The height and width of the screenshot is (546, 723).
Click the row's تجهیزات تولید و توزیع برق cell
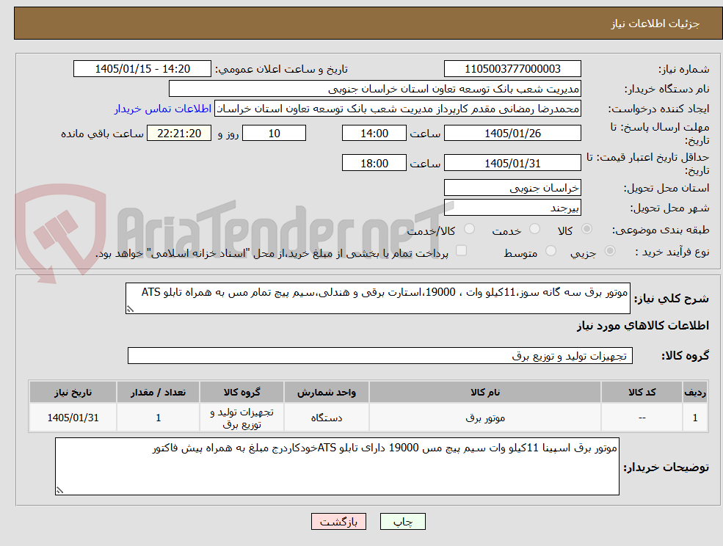[242, 418]
